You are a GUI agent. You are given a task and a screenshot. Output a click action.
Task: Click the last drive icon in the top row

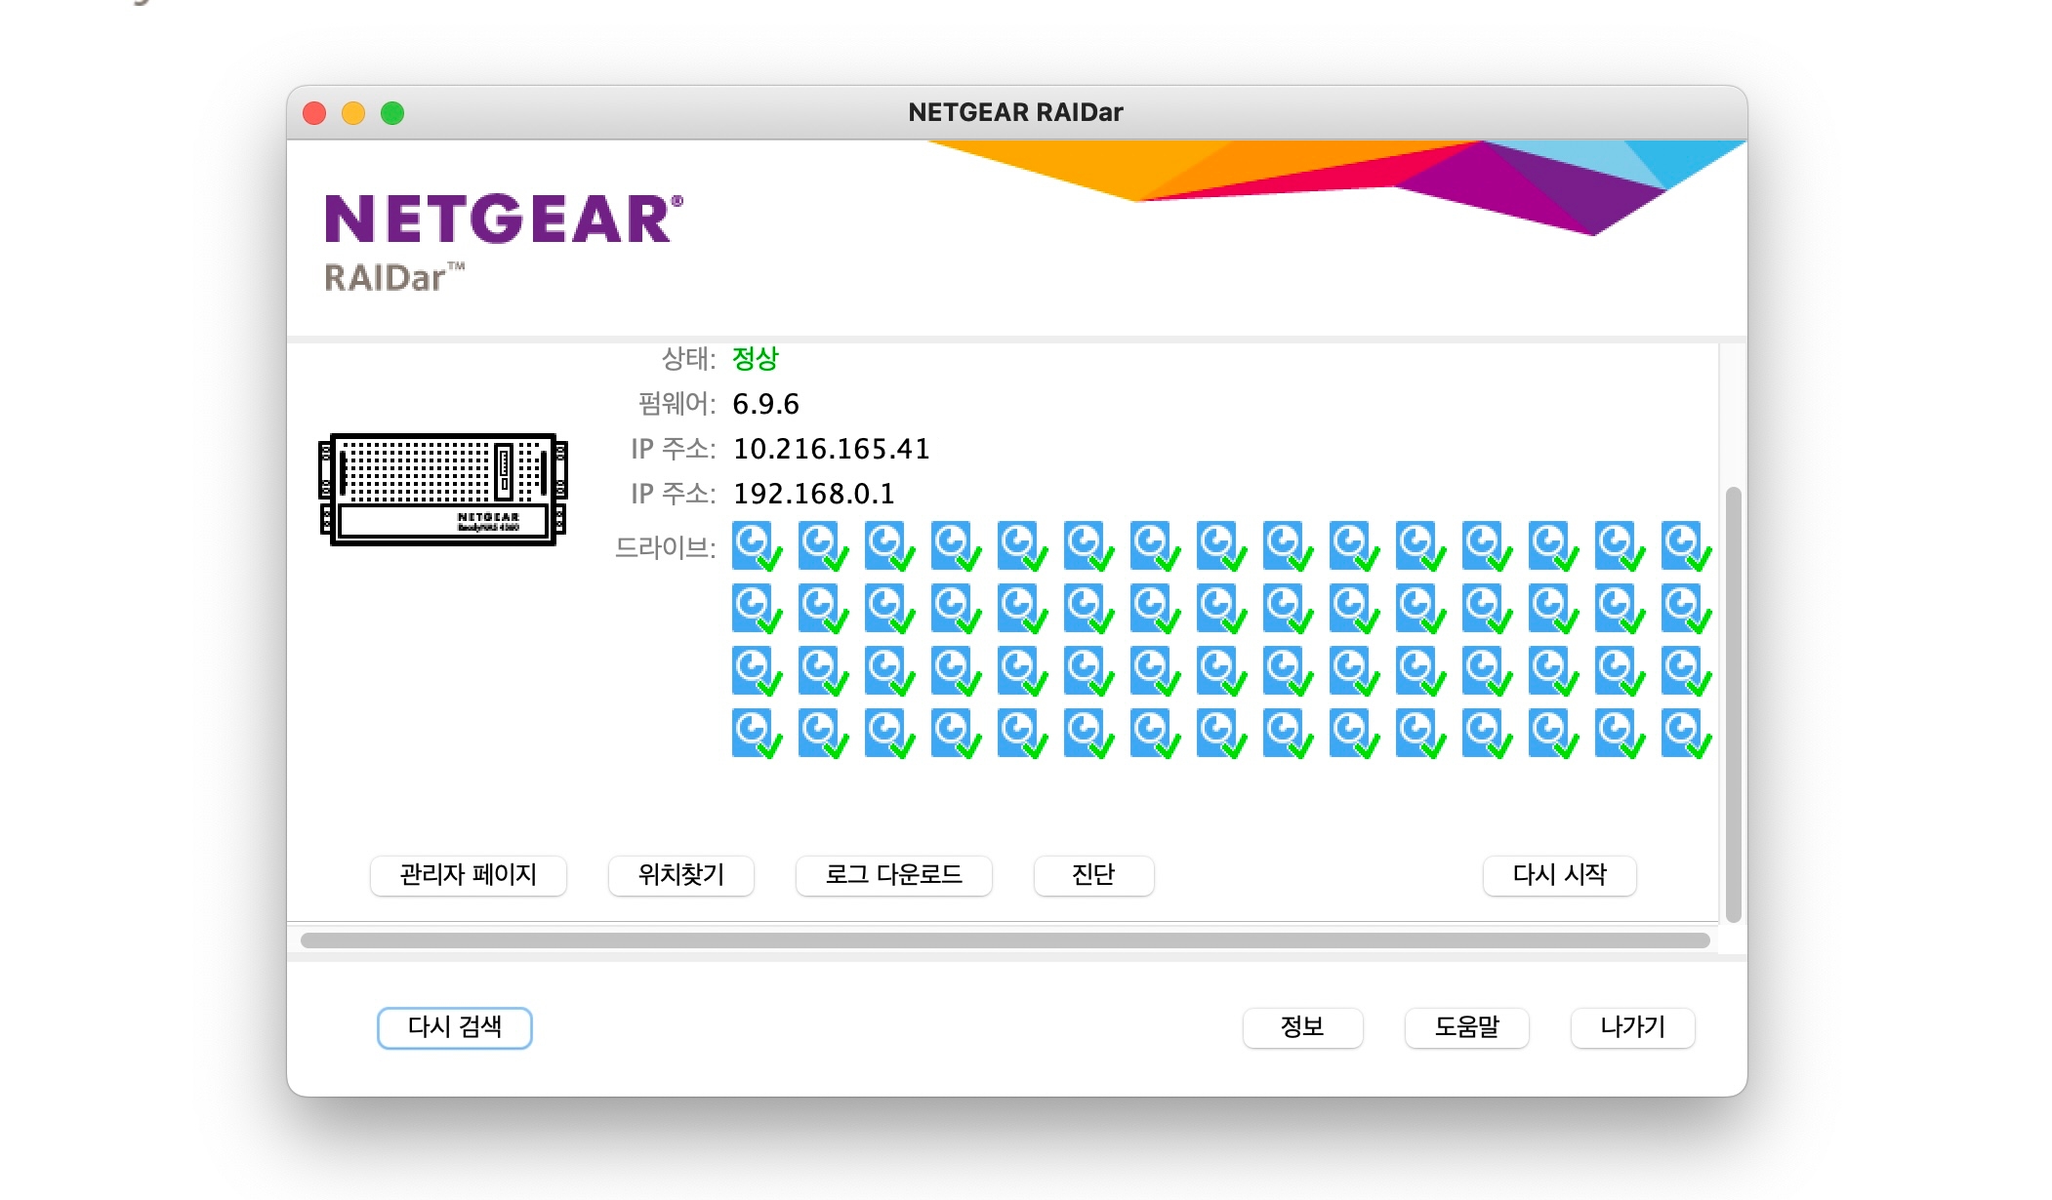(x=1686, y=546)
